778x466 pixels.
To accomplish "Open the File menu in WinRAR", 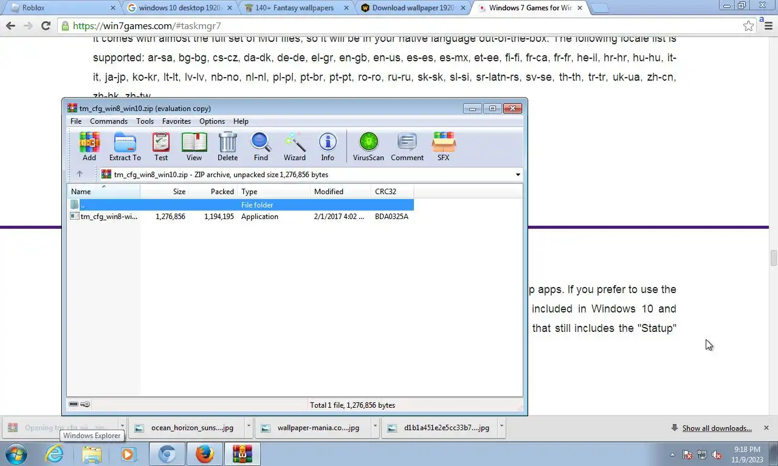I will pos(76,121).
